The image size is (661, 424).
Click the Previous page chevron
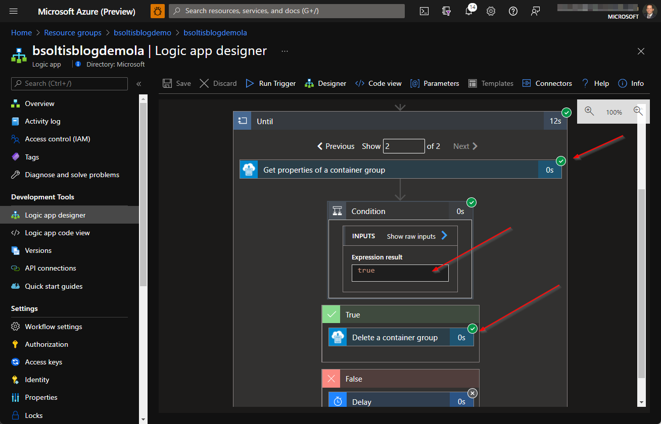click(319, 146)
